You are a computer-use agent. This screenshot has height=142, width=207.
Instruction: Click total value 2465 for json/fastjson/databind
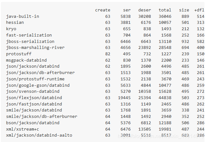click(x=166, y=104)
